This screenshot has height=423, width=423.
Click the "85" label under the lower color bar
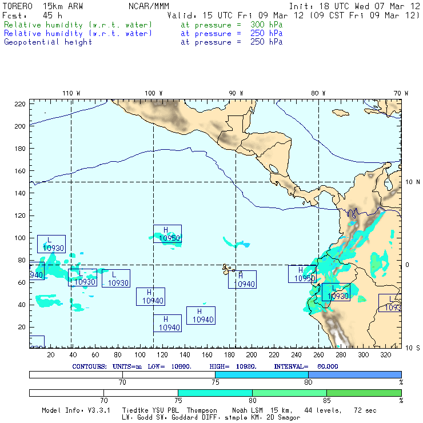[327, 401]
